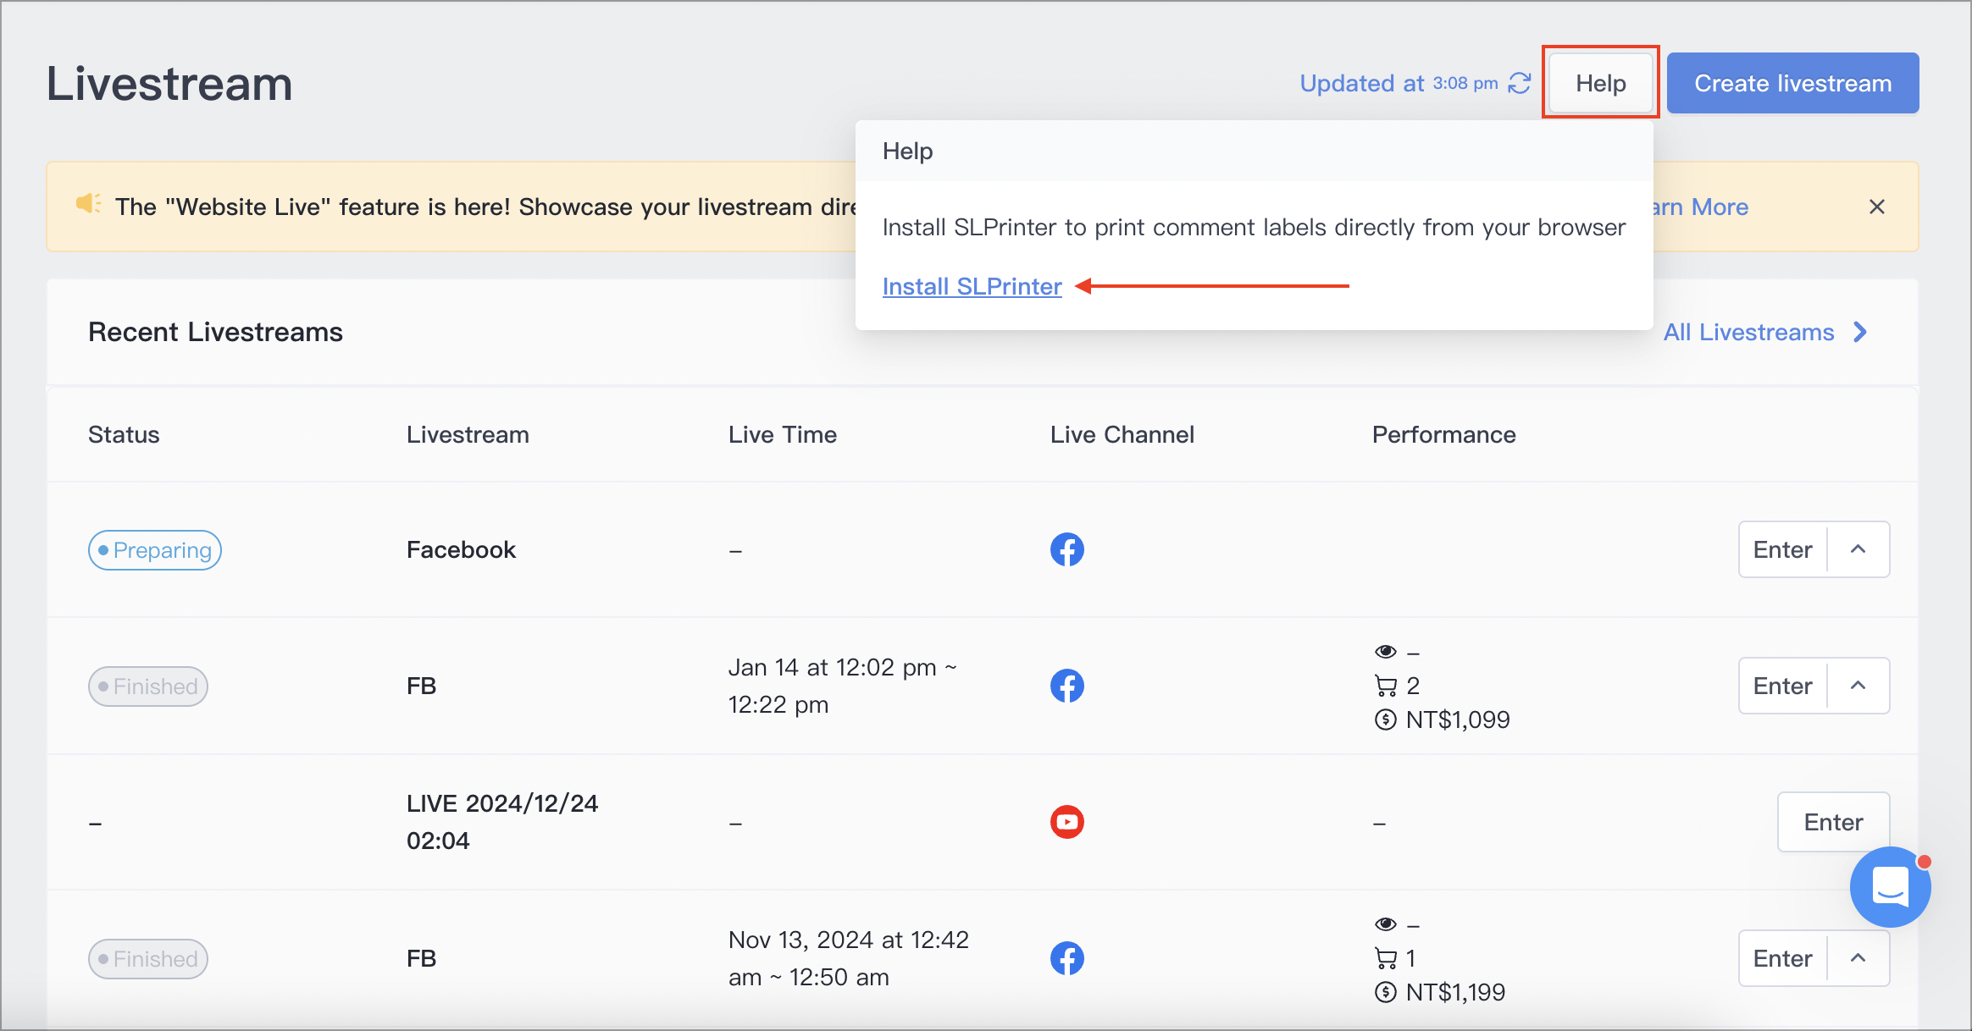Enter the LIVE 2024/12/24 02:04 livestream
Viewport: 1972px width, 1031px height.
pyautogui.click(x=1833, y=822)
